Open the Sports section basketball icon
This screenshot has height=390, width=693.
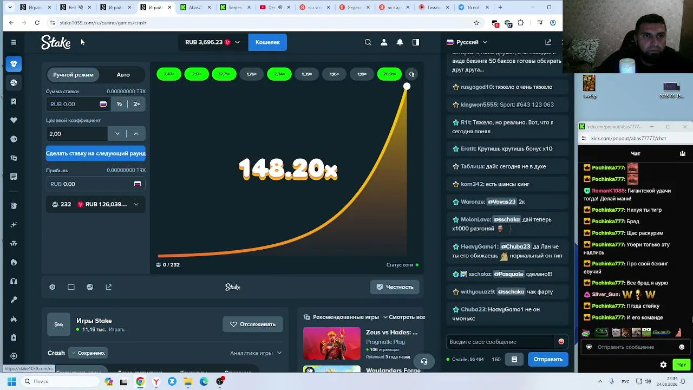(14, 83)
